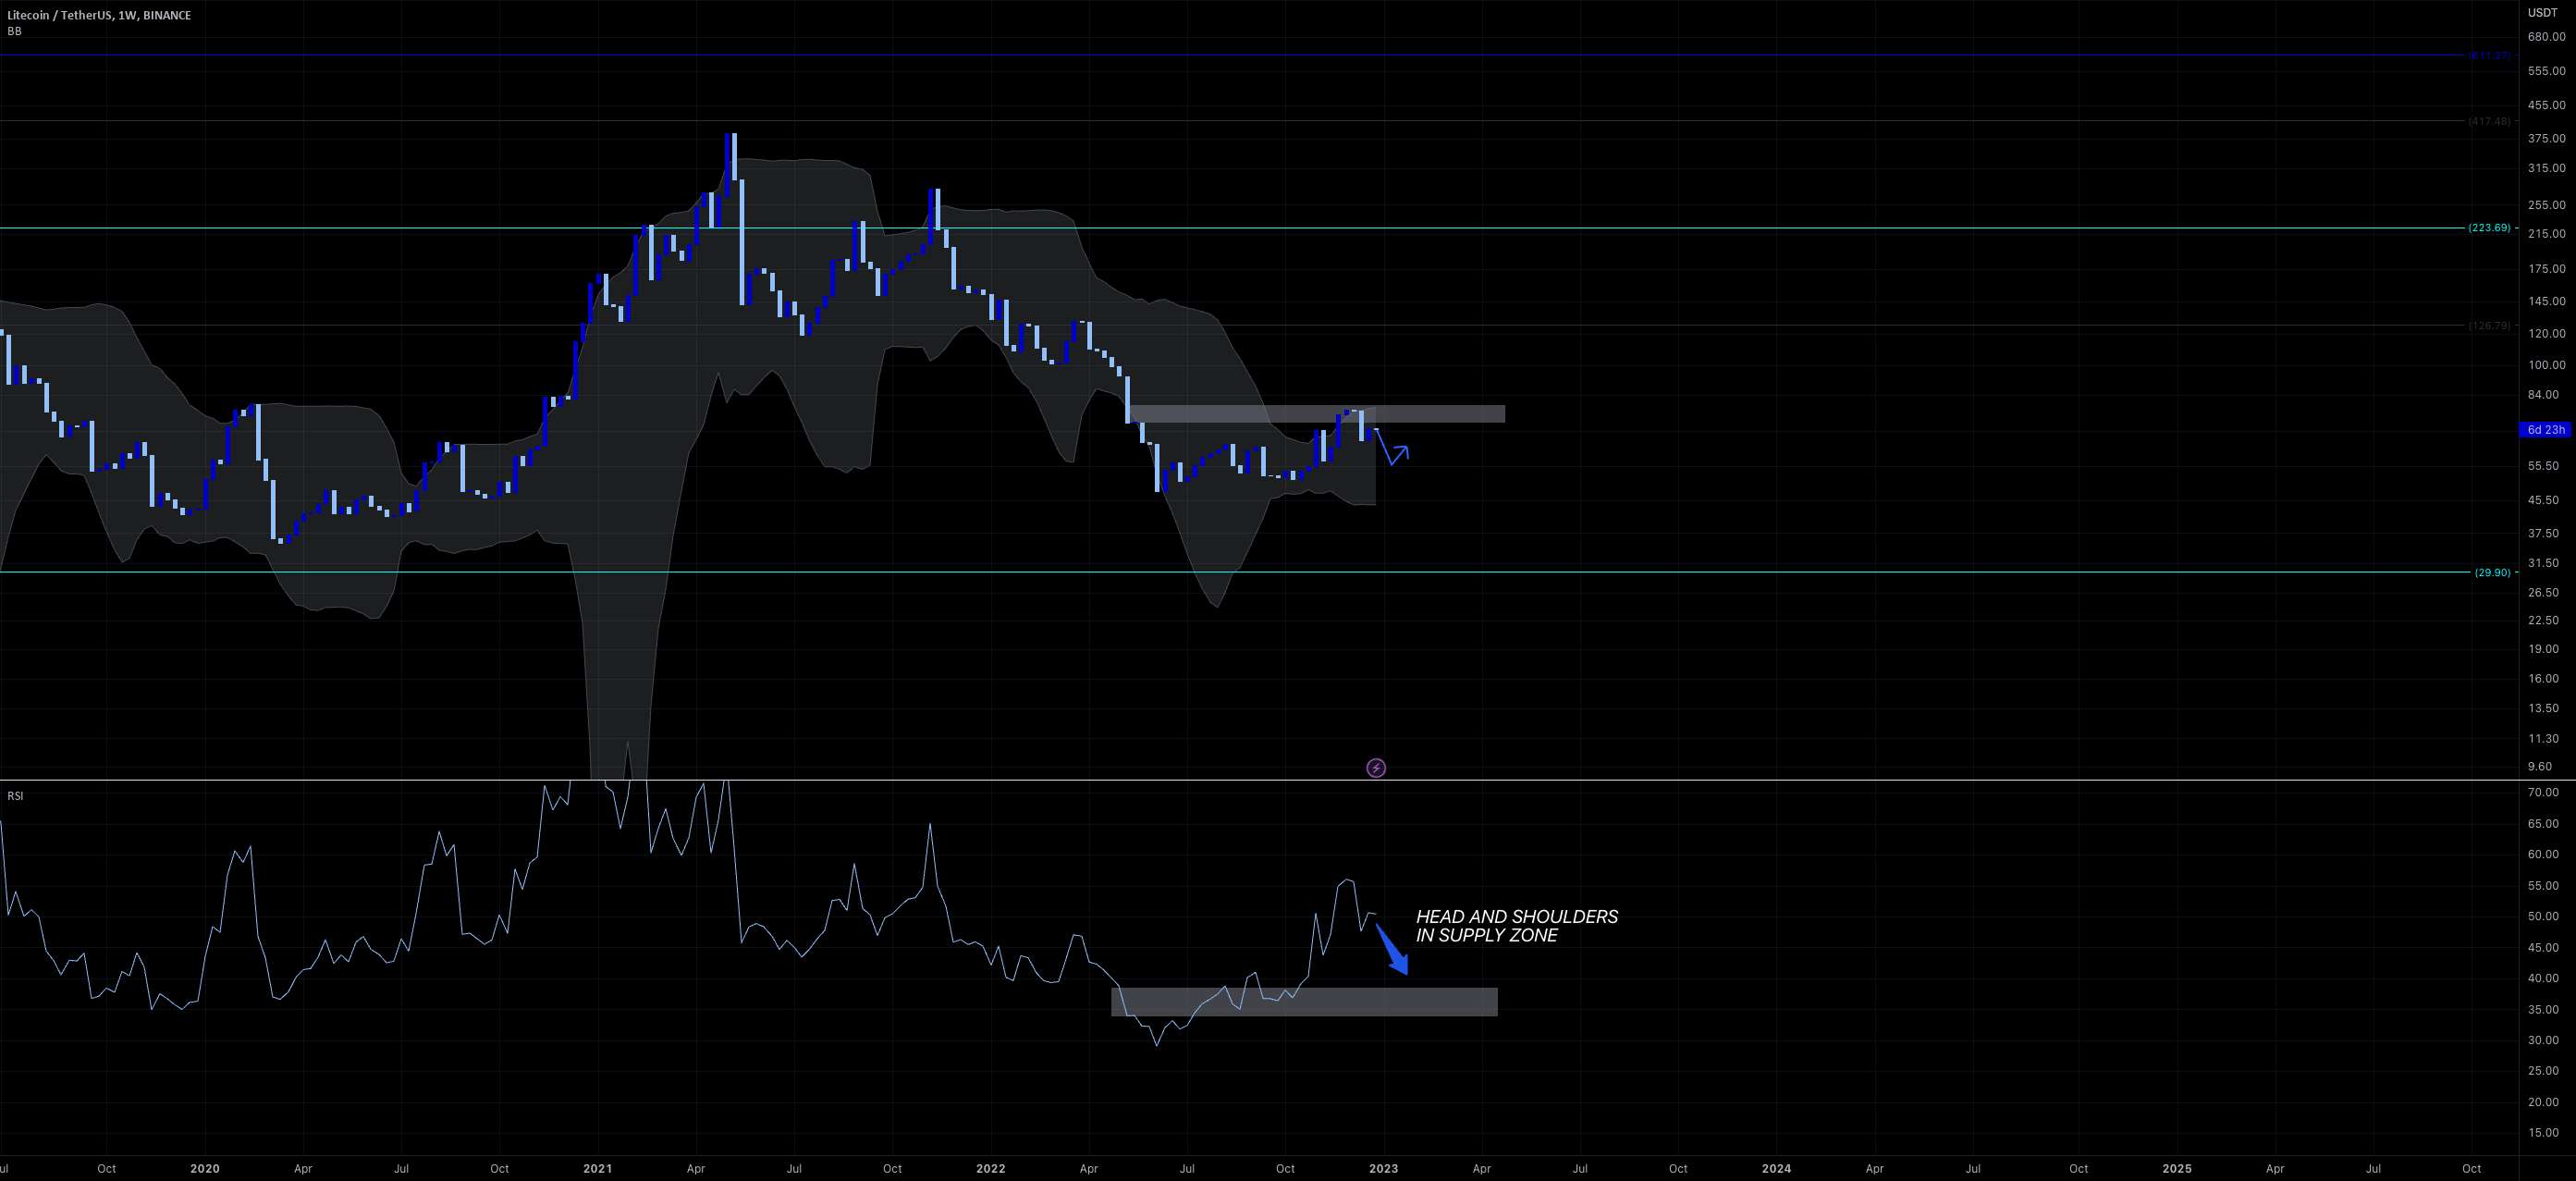The image size is (2576, 1181).
Task: Click the 2024 label on time axis
Action: 1776,1168
